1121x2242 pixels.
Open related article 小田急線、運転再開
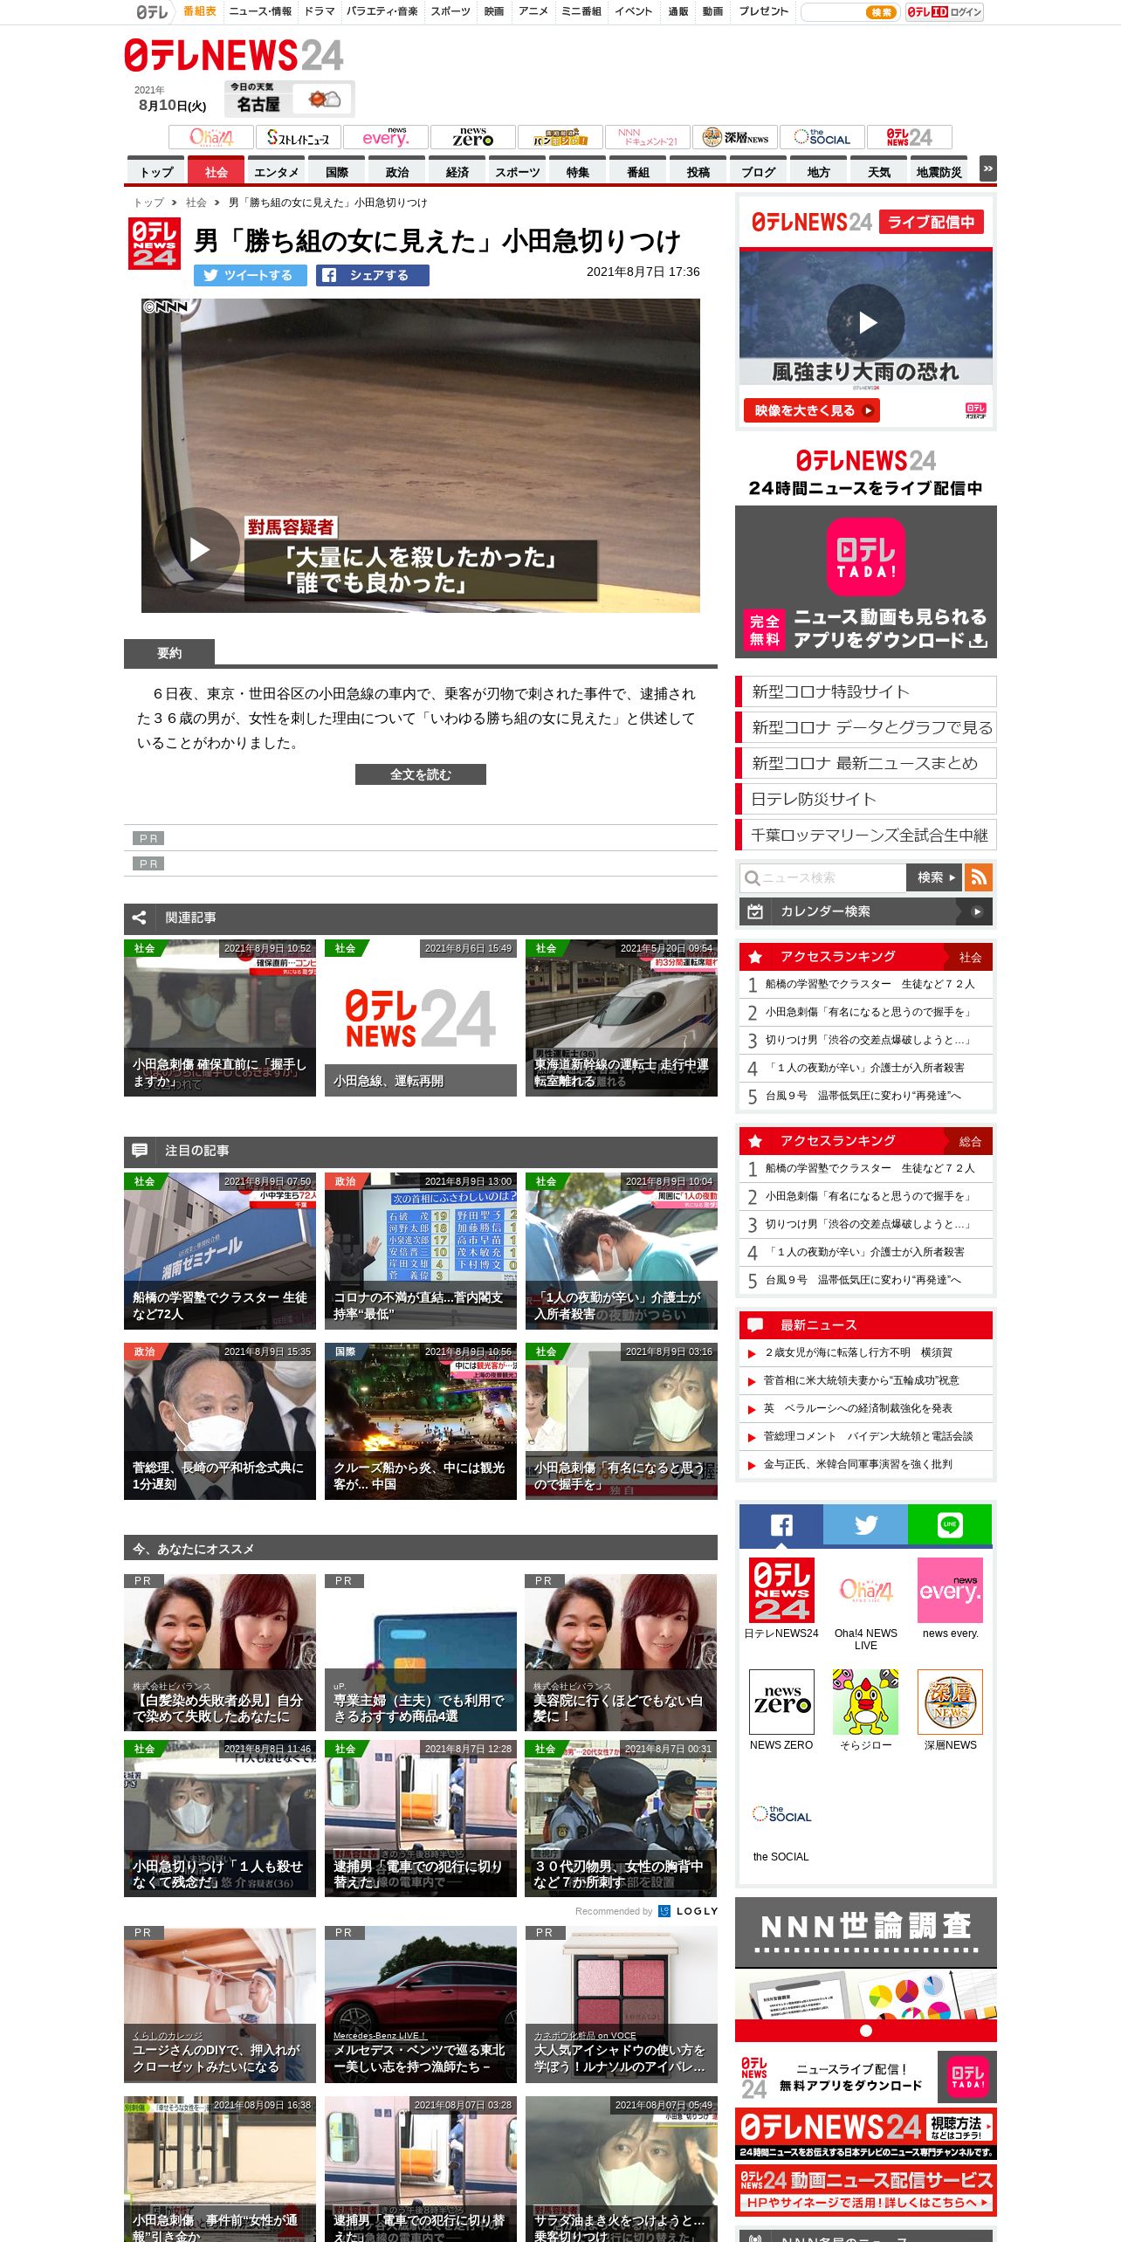click(x=421, y=1018)
